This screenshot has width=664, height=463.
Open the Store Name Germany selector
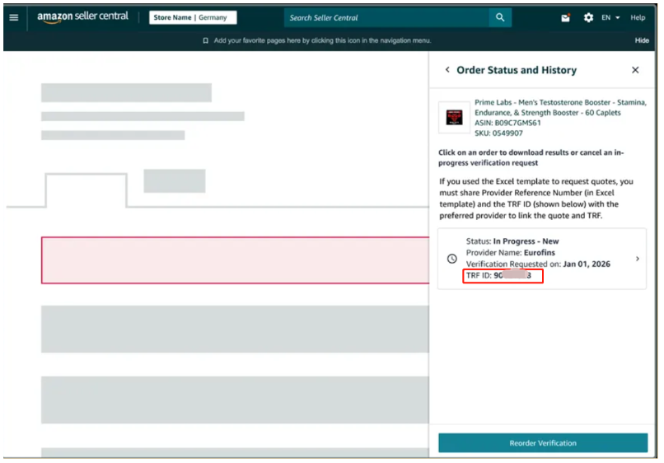click(193, 17)
